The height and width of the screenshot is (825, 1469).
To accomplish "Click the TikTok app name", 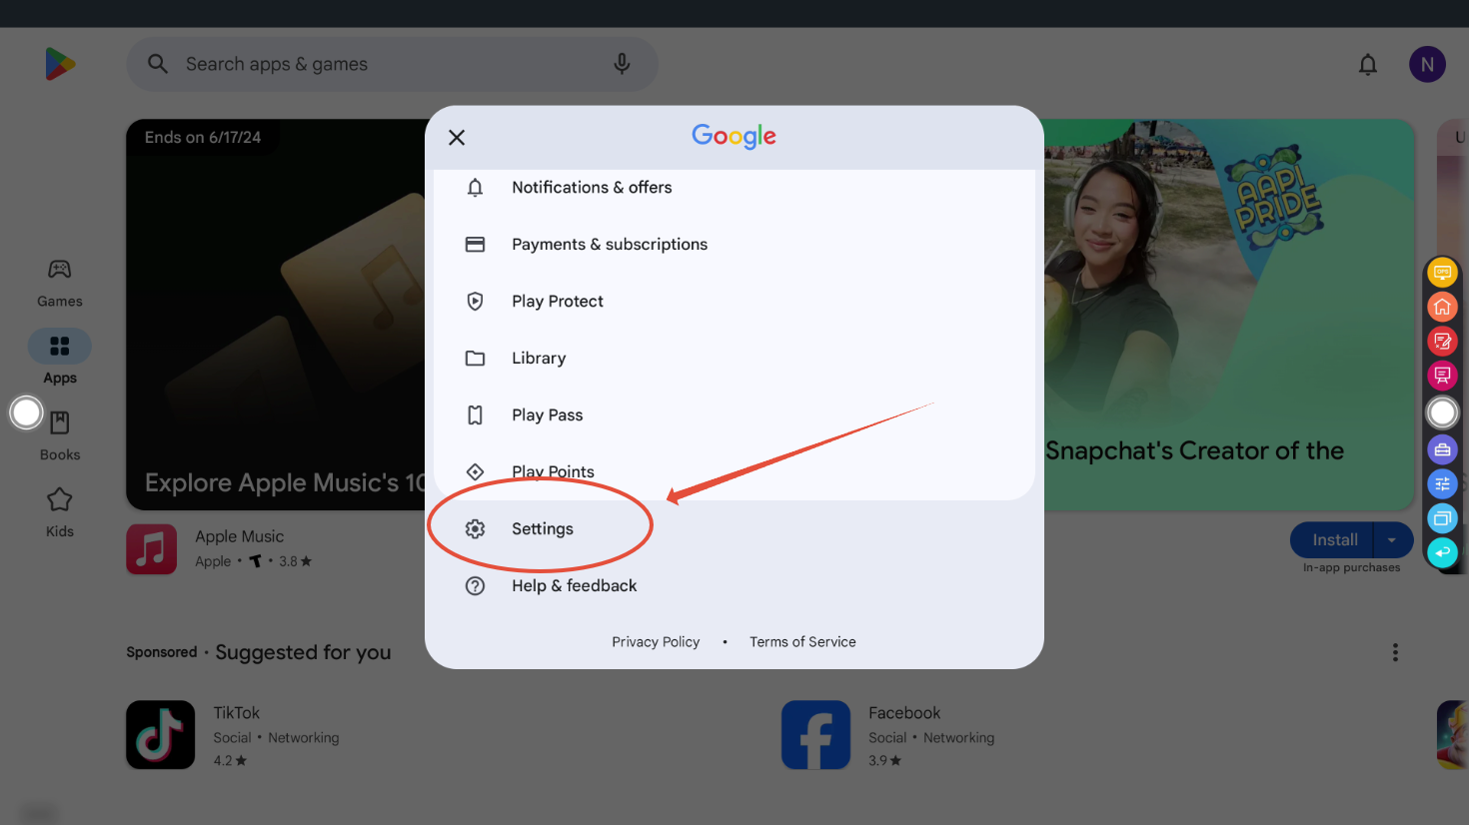I will point(237,713).
